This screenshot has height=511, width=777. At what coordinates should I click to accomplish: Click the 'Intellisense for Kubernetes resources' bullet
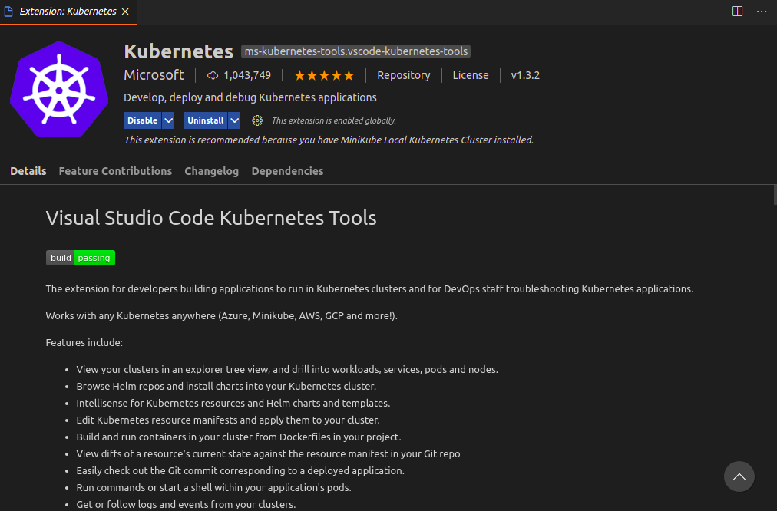coord(233,403)
